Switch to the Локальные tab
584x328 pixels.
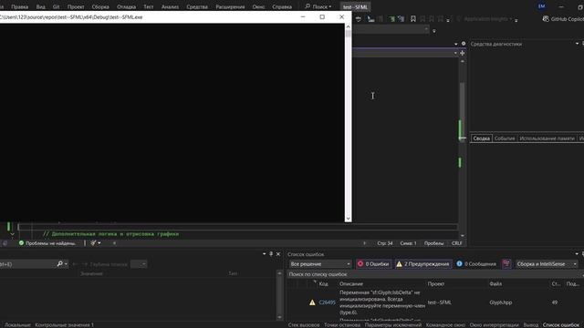pos(17,324)
